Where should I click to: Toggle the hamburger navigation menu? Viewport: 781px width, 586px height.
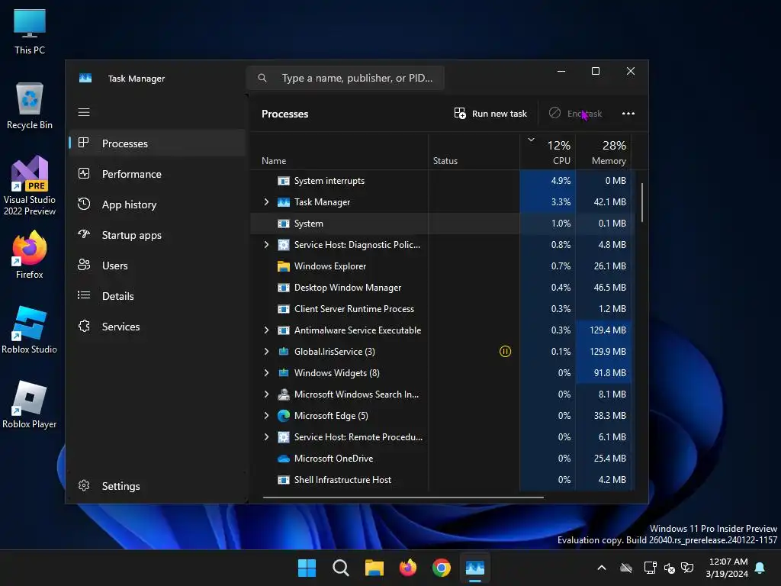coord(84,112)
